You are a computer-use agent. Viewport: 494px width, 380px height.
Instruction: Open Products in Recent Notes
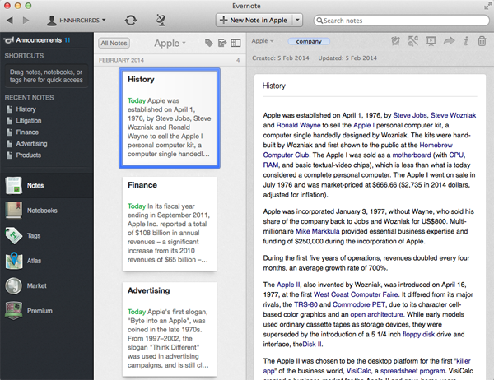pyautogui.click(x=28, y=155)
